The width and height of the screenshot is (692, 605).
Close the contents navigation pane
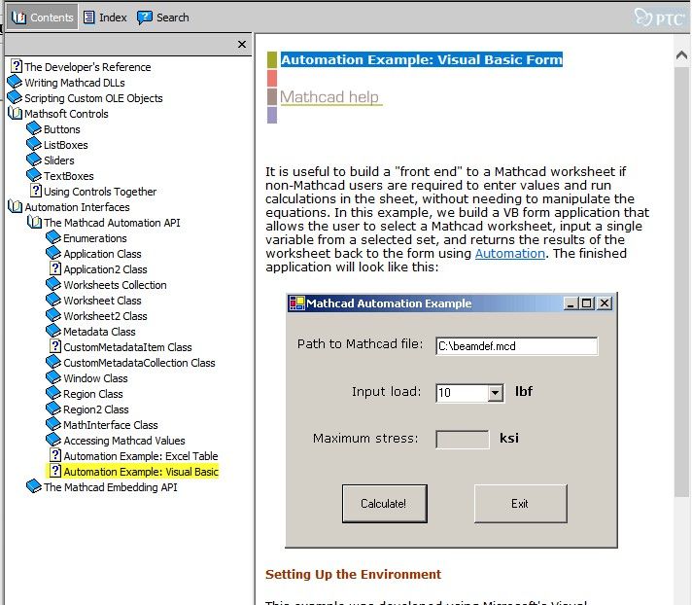[241, 44]
